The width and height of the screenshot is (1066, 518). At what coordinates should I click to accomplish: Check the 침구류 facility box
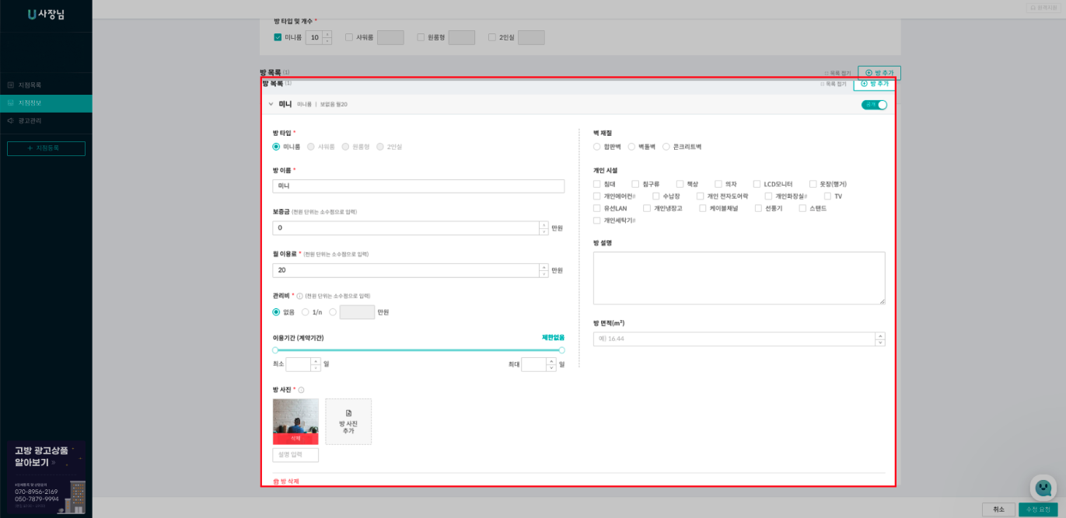tap(635, 184)
